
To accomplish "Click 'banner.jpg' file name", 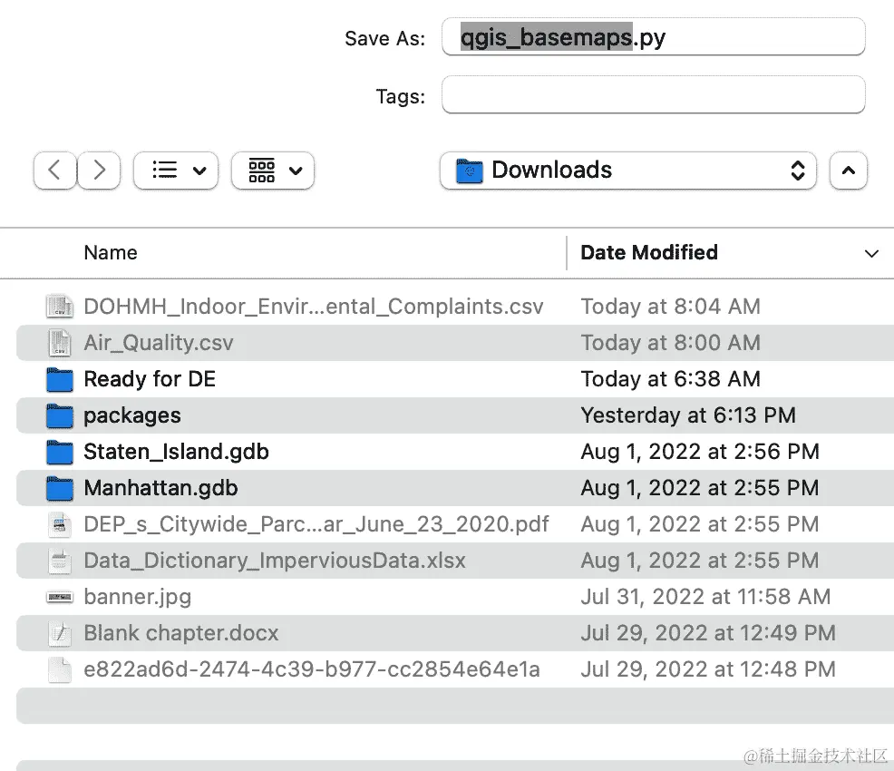I will (x=138, y=597).
